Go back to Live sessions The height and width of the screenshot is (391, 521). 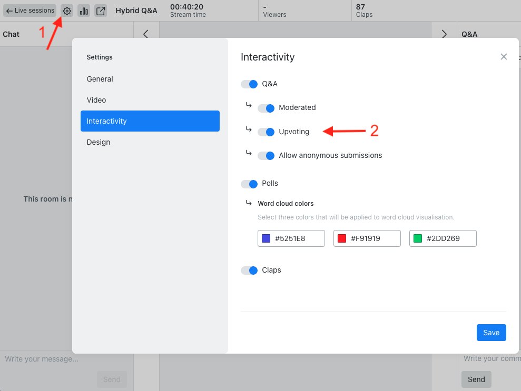(x=30, y=11)
